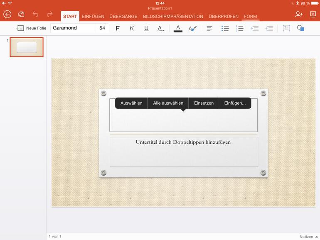320x240 pixels.
Task: Open the ÜBERGÄNGE tab
Action: 123,17
